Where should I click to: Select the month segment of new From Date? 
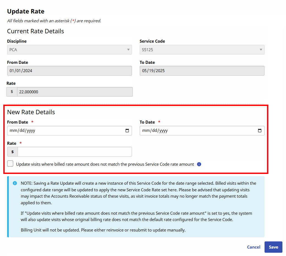(13, 131)
